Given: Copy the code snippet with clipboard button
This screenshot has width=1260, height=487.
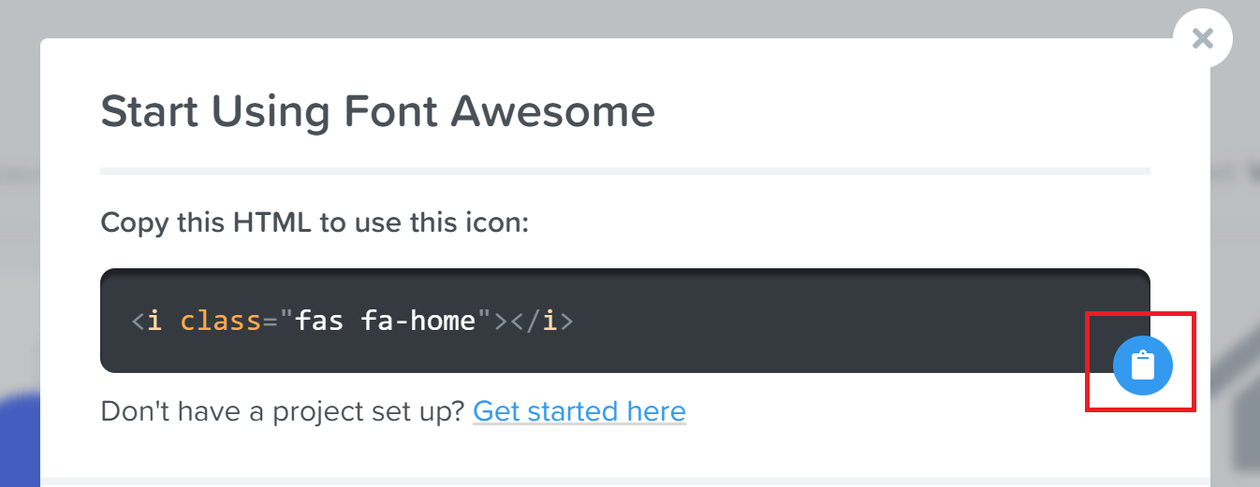Looking at the screenshot, I should [x=1142, y=365].
